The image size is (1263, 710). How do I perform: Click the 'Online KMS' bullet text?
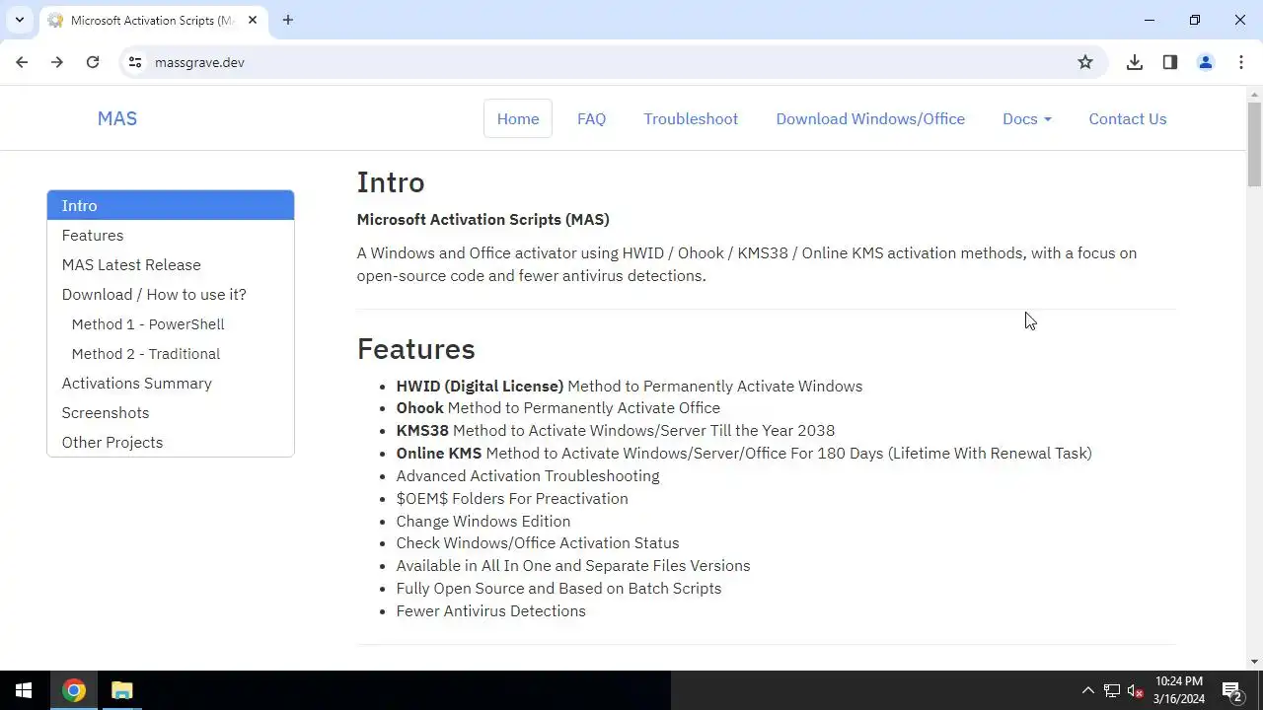(439, 453)
